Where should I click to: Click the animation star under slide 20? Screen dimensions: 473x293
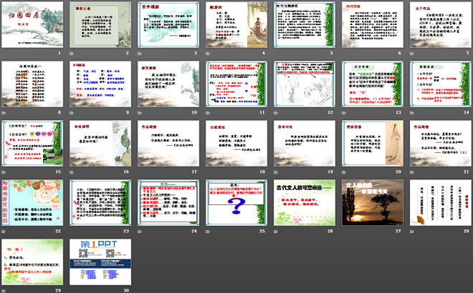coord(343,172)
